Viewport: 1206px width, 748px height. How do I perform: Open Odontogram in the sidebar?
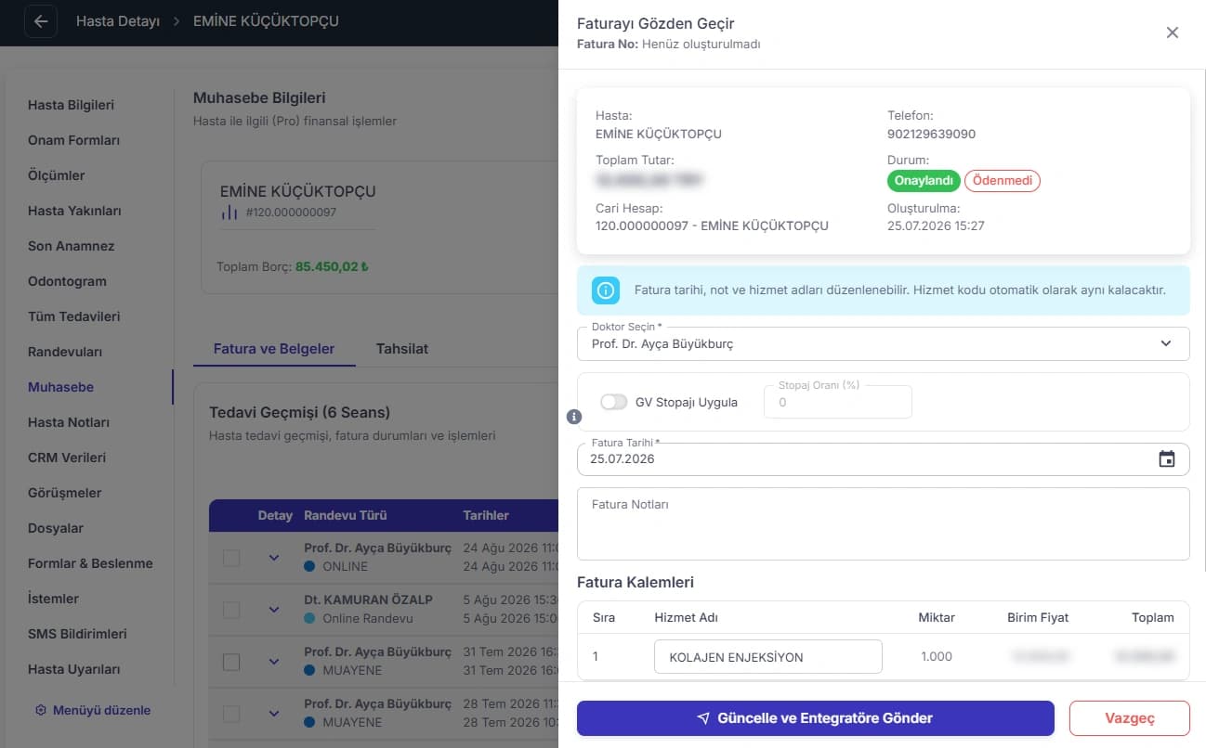point(67,281)
